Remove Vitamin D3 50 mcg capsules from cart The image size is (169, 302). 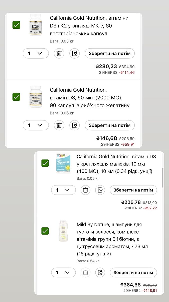click(x=59, y=125)
